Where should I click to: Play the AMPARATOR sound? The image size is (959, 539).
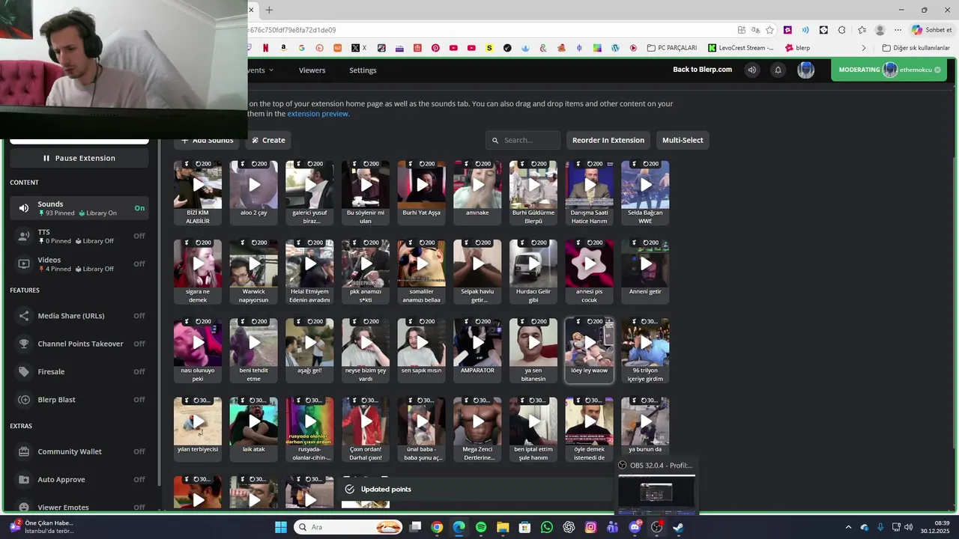(x=477, y=342)
